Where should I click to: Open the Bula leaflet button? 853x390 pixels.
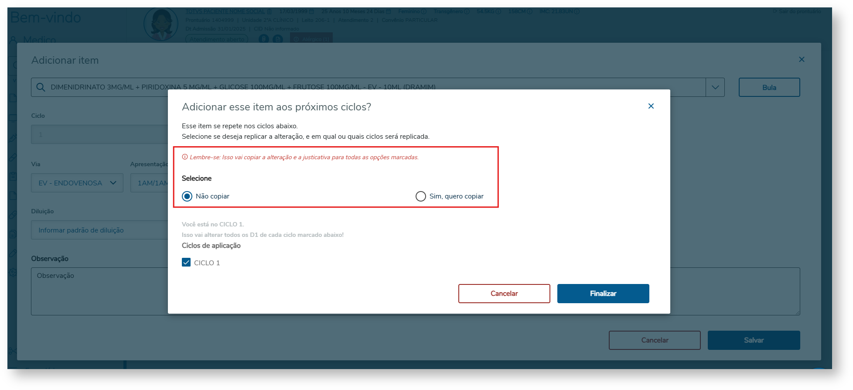(x=769, y=87)
